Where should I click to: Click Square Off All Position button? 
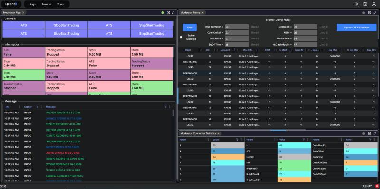pos(357,28)
